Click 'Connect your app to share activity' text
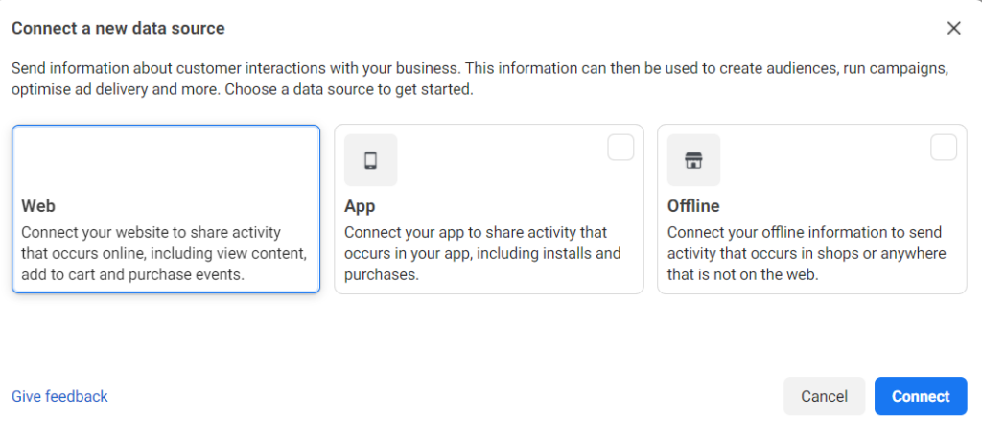This screenshot has height=421, width=982. coord(476,233)
